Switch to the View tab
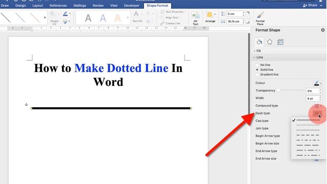Screen dimensions: 327x184 (x=113, y=6)
